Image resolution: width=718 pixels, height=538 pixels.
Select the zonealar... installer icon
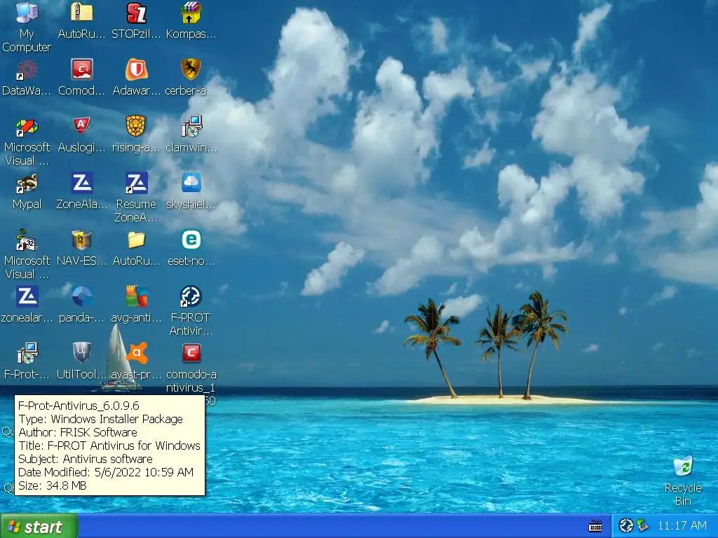pyautogui.click(x=27, y=296)
